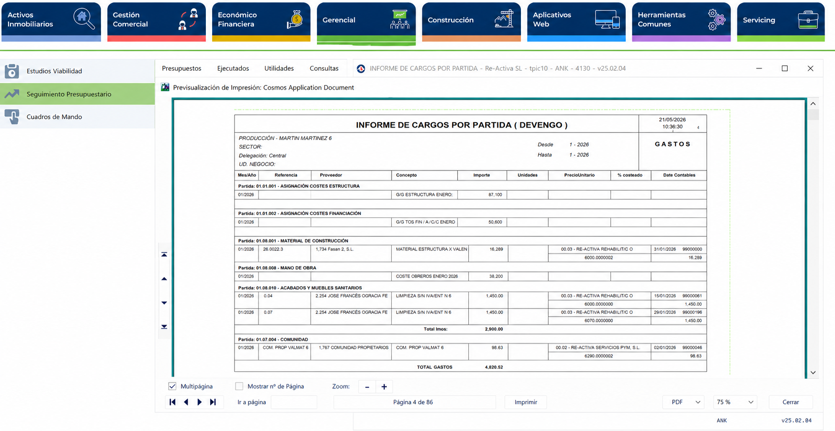Click the Seguimiento Presupuestario chart icon
The image size is (835, 431).
[x=12, y=94]
